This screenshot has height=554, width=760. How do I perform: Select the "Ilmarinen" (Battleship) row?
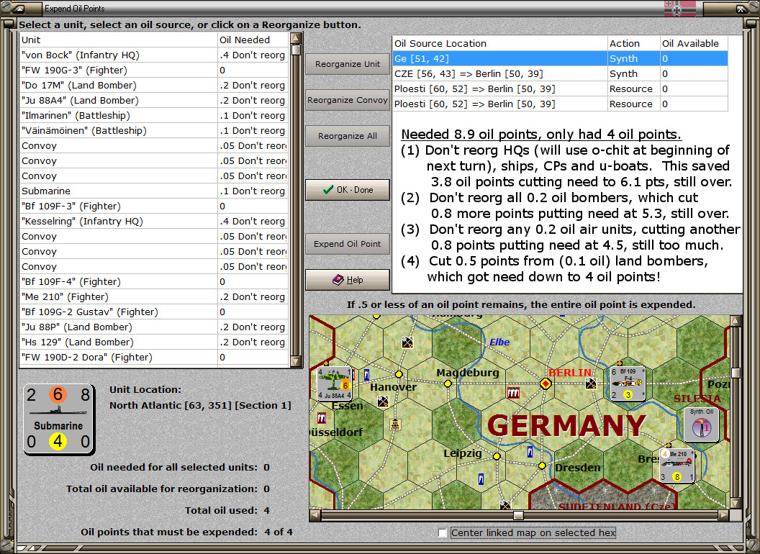(154, 115)
